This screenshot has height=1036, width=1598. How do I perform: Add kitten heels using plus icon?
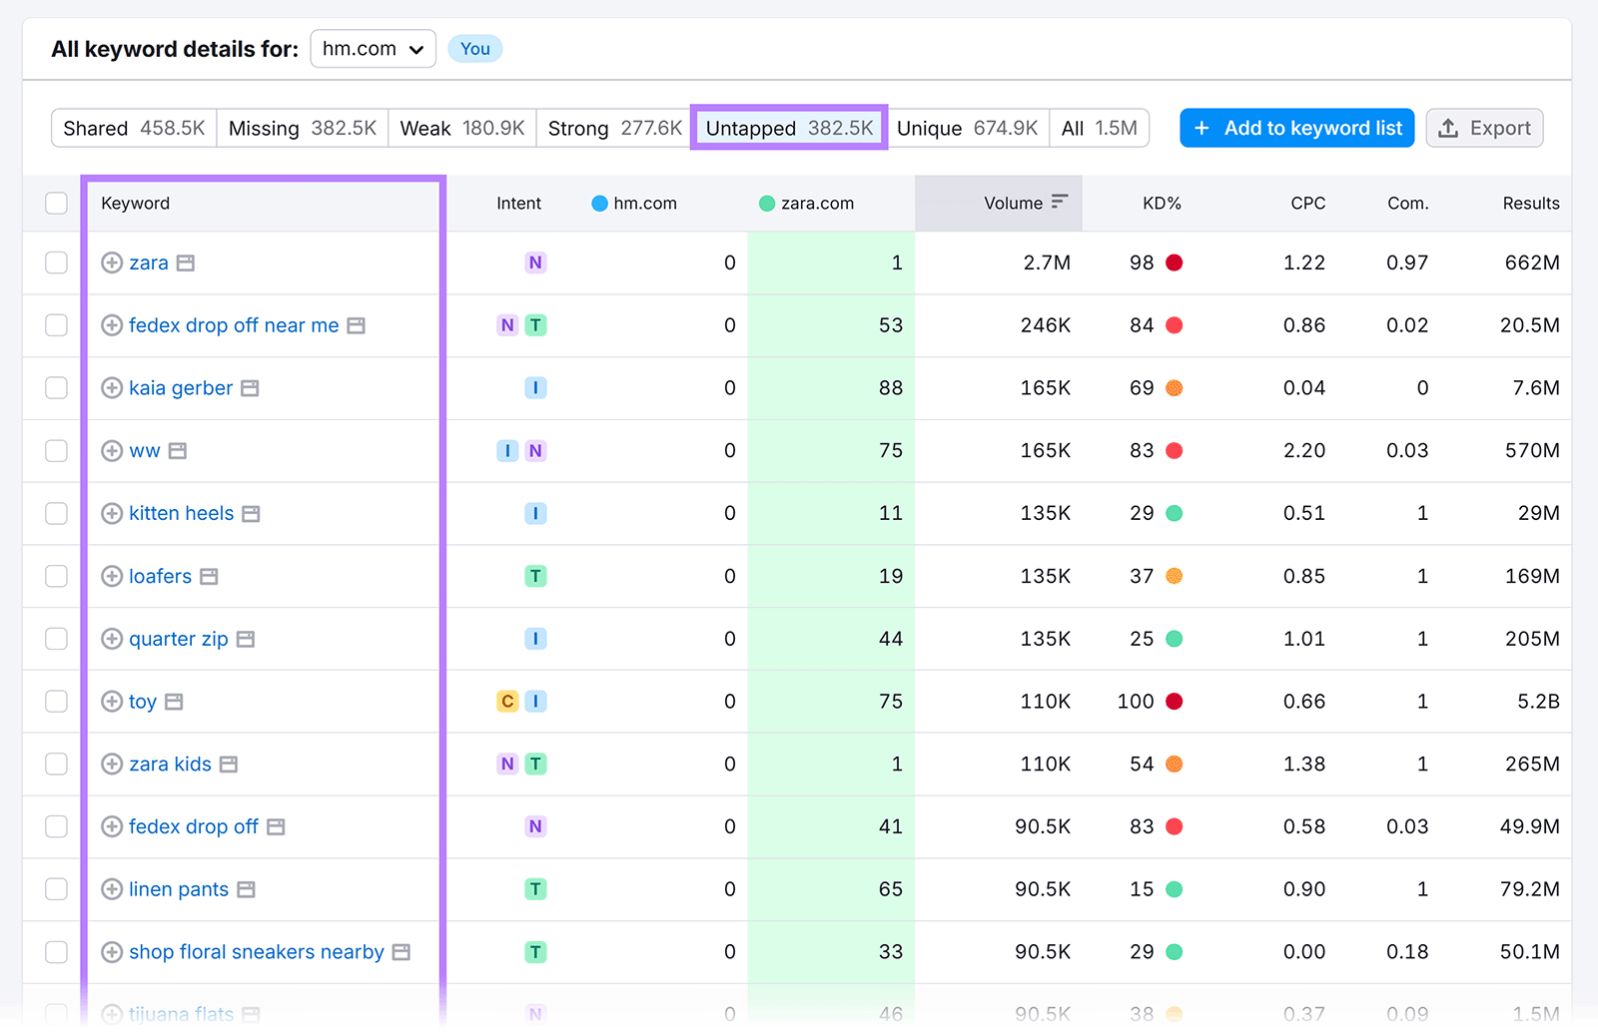click(112, 514)
